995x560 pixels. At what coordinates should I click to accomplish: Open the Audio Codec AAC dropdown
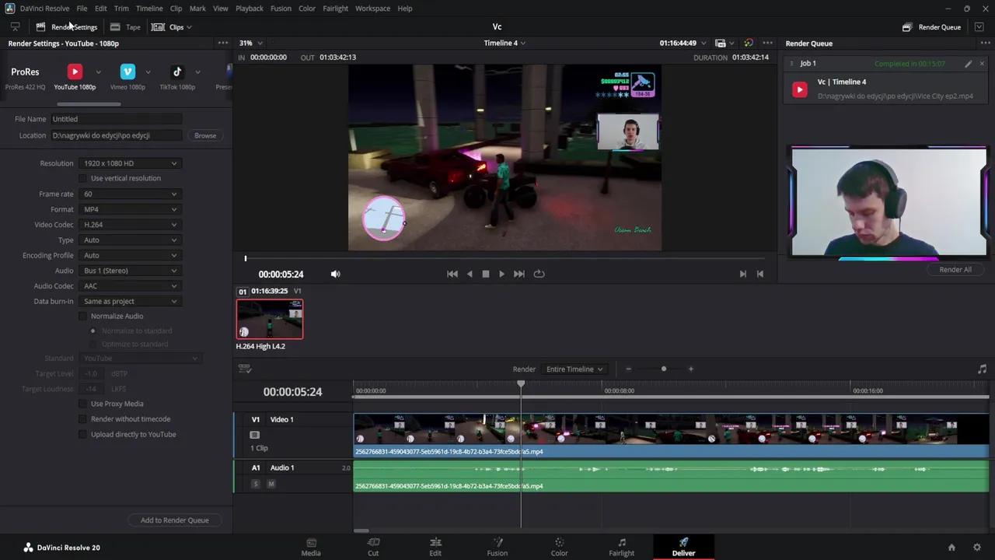130,285
